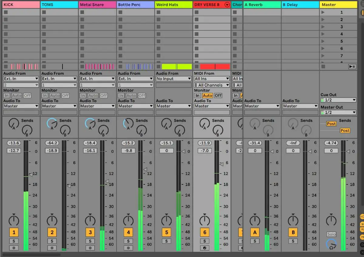This screenshot has height=257, width=364.
Task: Click the Bottle Perc volume fader handle
Action: pyautogui.click(x=145, y=170)
